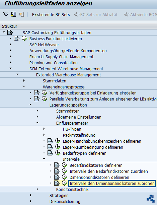
Task: Open documentation icon for Verfügbarkeitsgruppe bei Einlagerung einstellen
Action: [37, 93]
